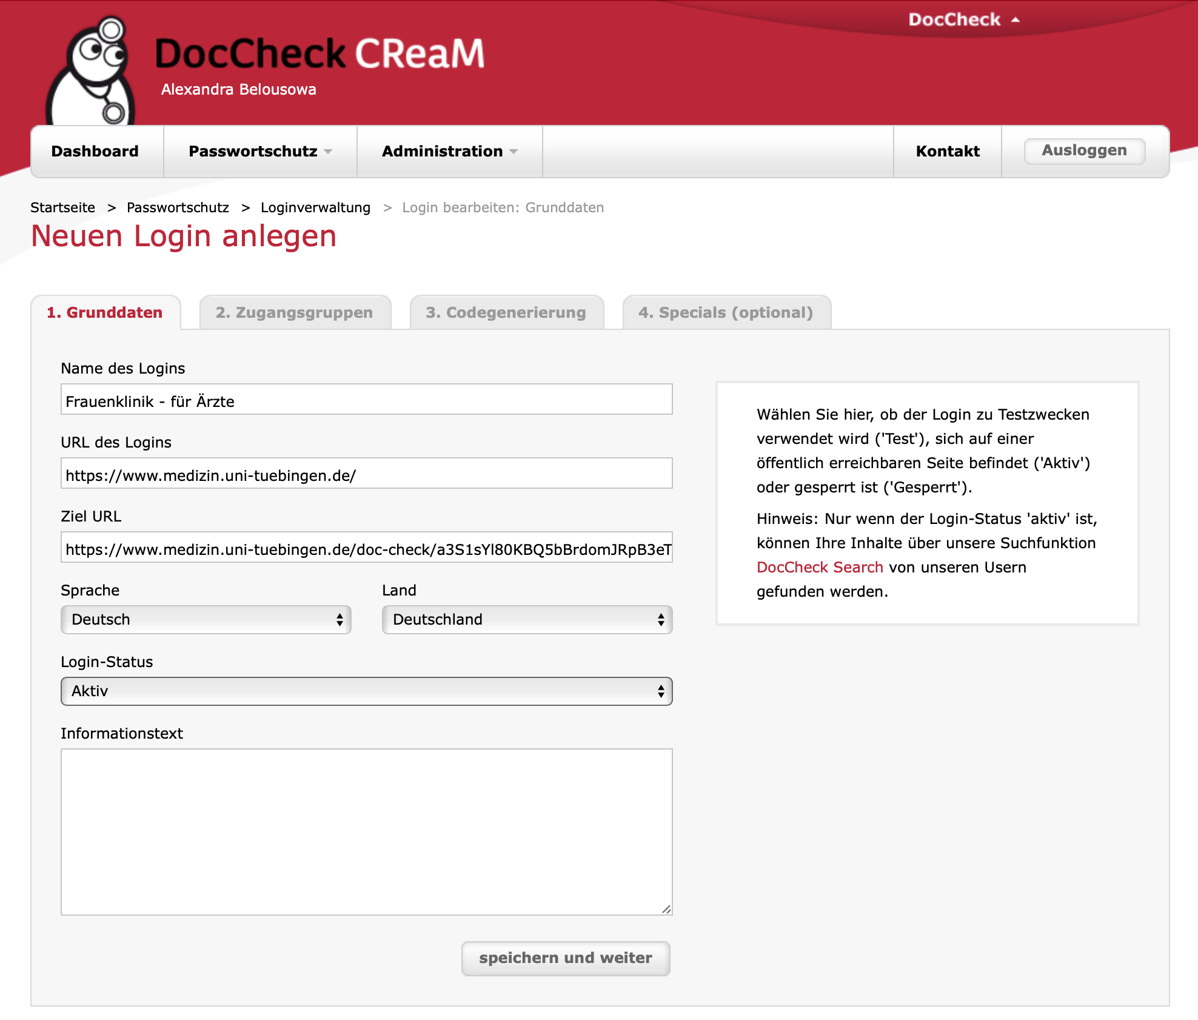This screenshot has height=1020, width=1198.
Task: Follow the Startseite breadcrumb link
Action: (62, 207)
